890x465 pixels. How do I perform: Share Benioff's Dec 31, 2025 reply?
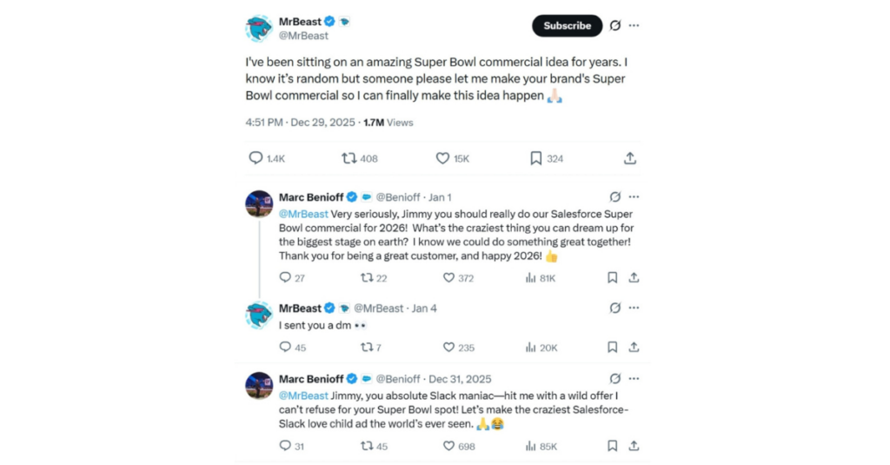pos(634,446)
